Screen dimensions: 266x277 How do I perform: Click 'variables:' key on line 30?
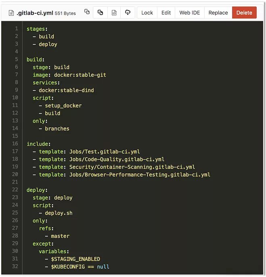click(x=54, y=252)
